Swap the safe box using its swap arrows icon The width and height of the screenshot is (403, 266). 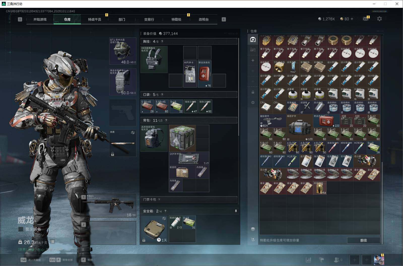[x=164, y=218]
